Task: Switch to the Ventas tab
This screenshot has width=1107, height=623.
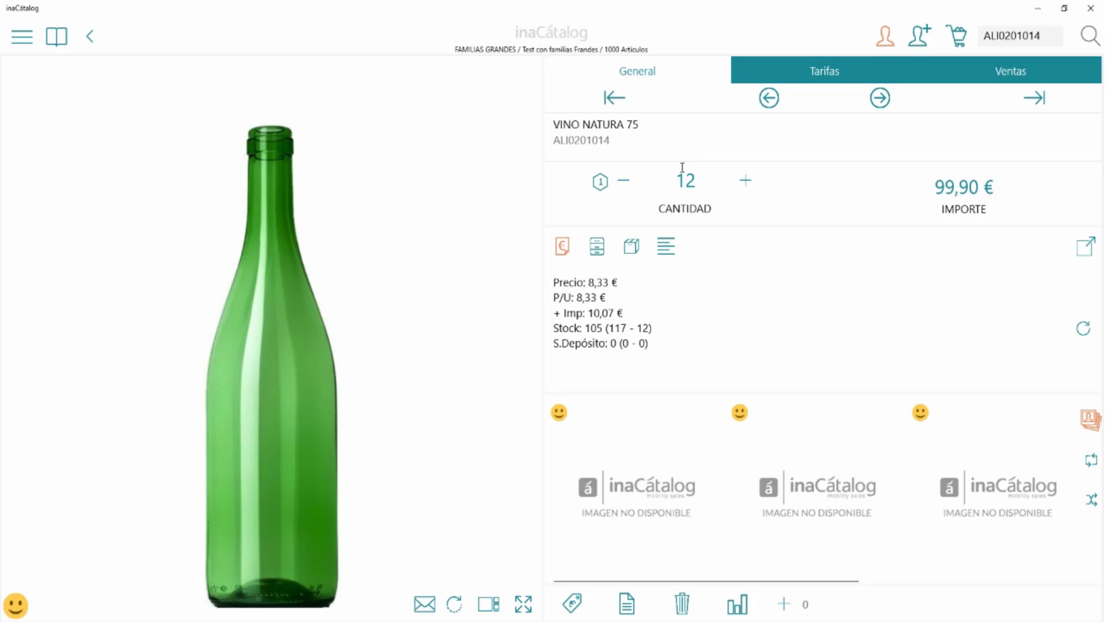Action: 1010,71
